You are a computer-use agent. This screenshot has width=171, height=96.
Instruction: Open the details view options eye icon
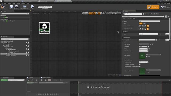click(169, 17)
